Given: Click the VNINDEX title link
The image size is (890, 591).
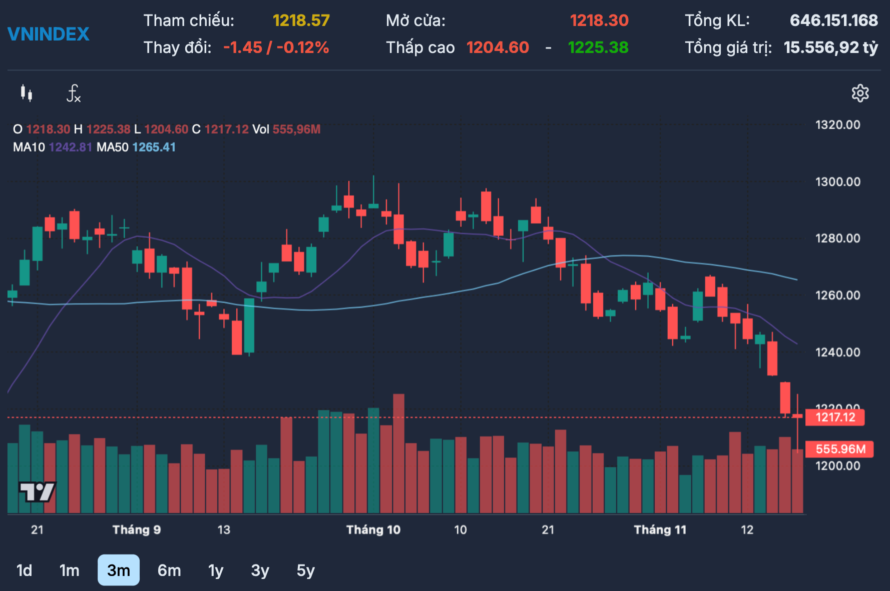Looking at the screenshot, I should pos(49,34).
